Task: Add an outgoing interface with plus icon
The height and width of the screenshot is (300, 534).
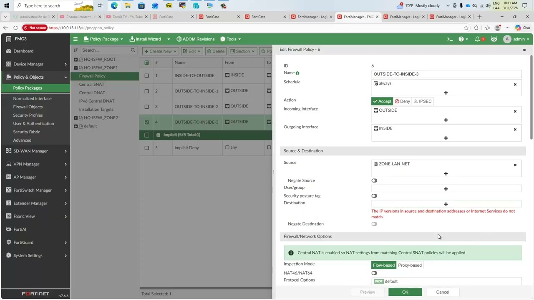Action: tap(446, 138)
